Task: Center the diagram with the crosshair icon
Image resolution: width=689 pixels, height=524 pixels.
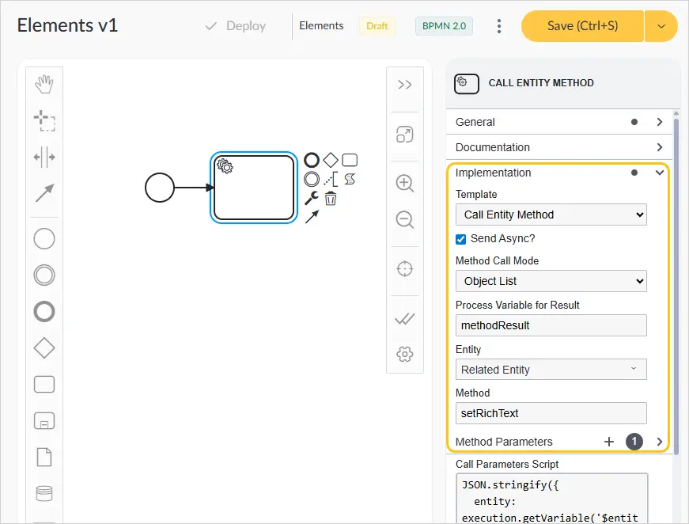Action: click(x=405, y=268)
